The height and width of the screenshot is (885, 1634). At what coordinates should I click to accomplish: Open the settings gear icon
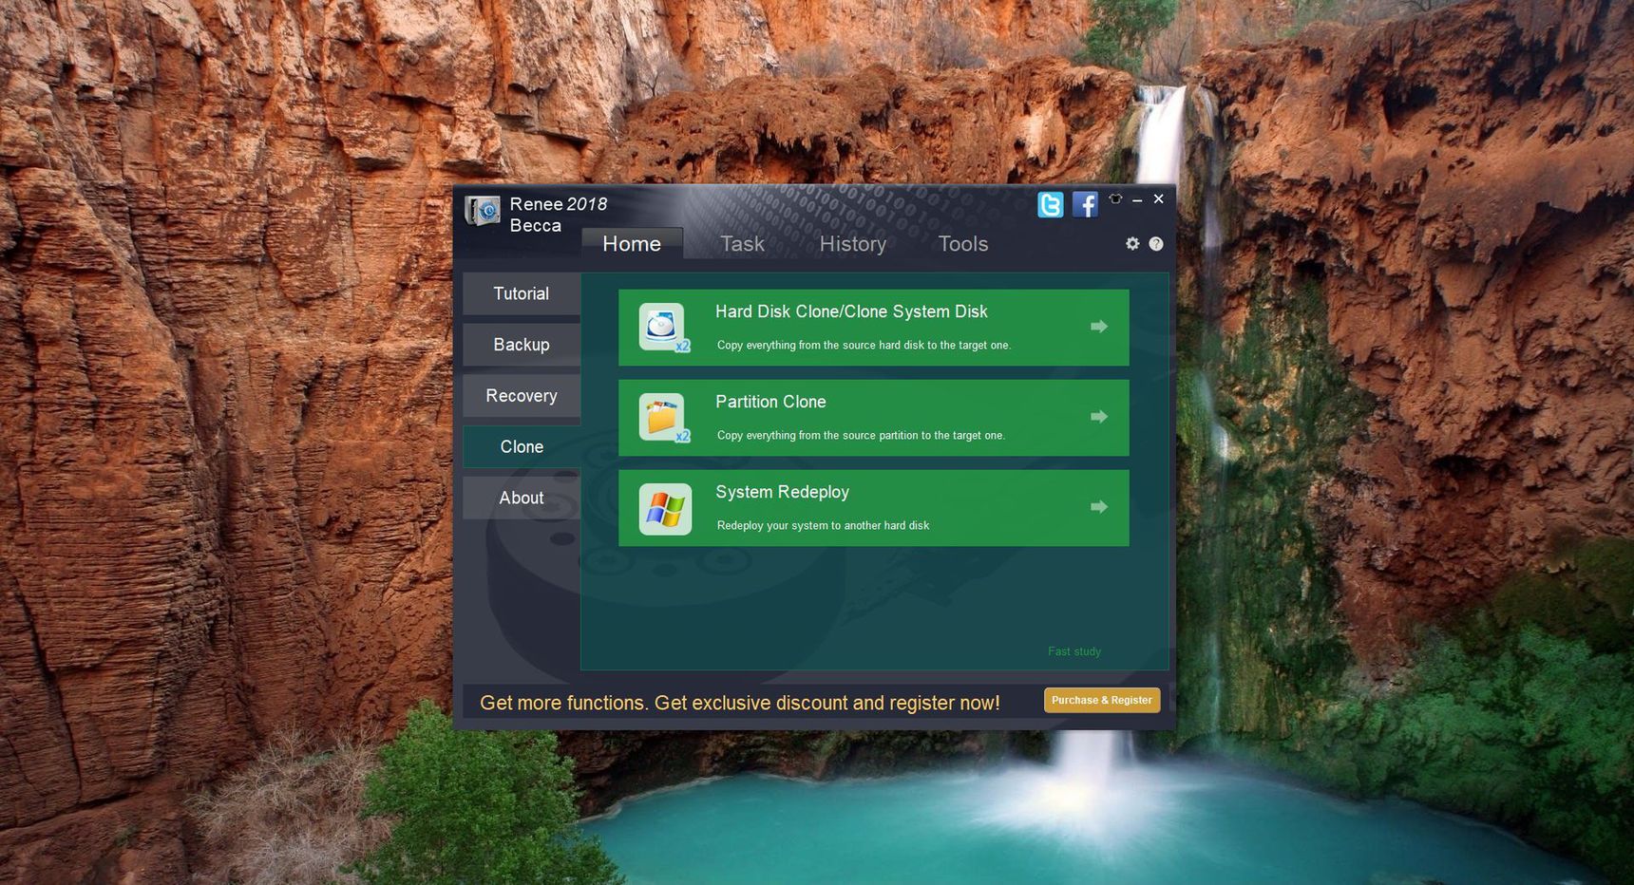click(x=1132, y=244)
